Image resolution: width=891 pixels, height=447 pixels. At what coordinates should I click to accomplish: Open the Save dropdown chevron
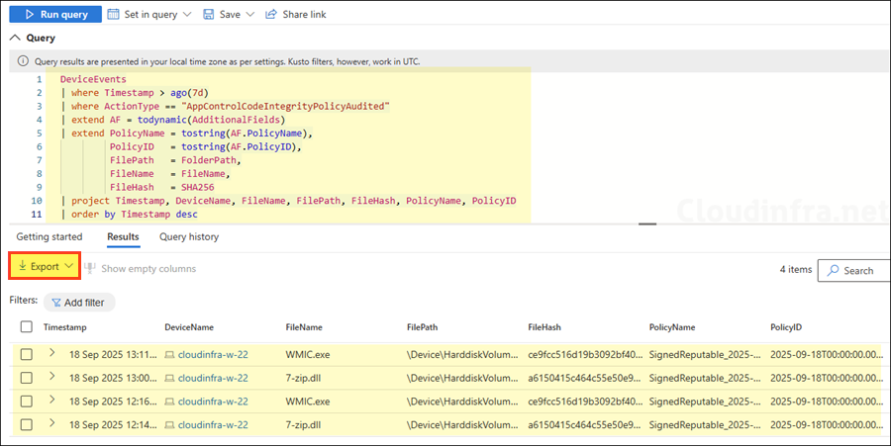point(248,15)
